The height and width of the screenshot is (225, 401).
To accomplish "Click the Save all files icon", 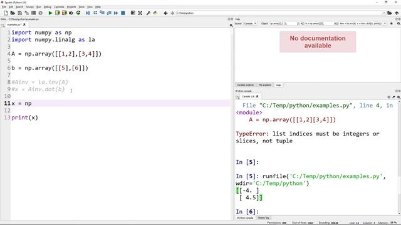I will point(26,12).
